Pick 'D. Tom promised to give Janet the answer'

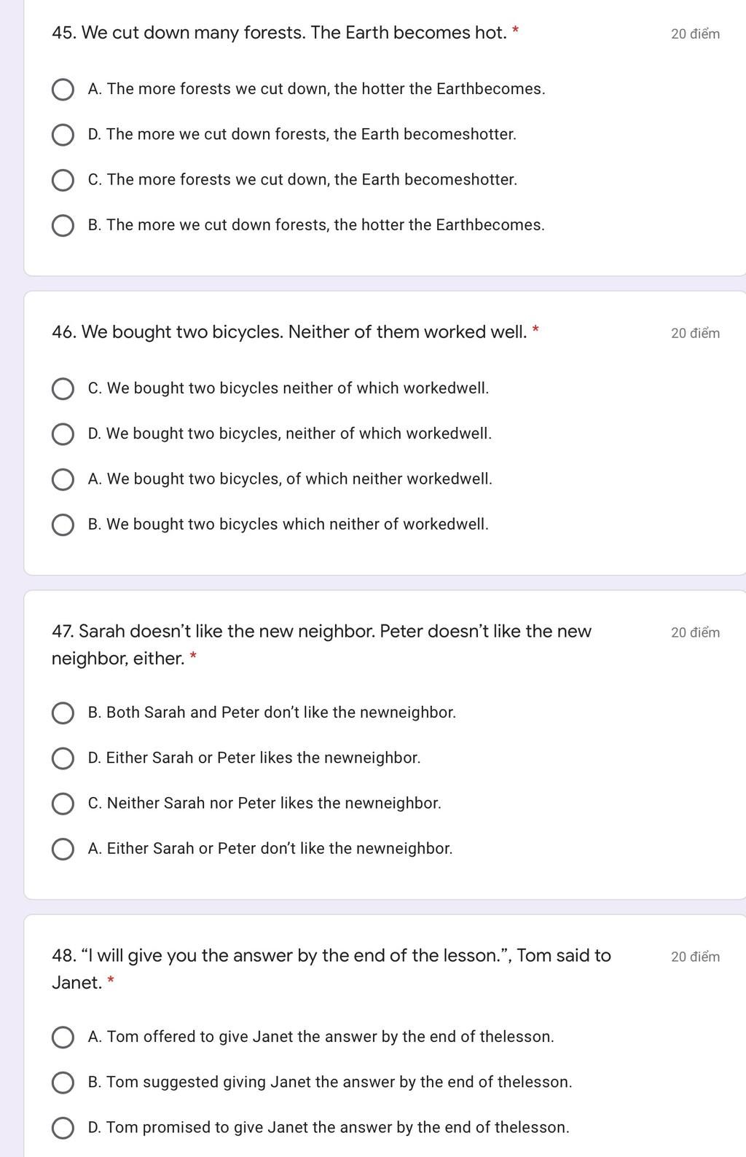(x=63, y=1128)
